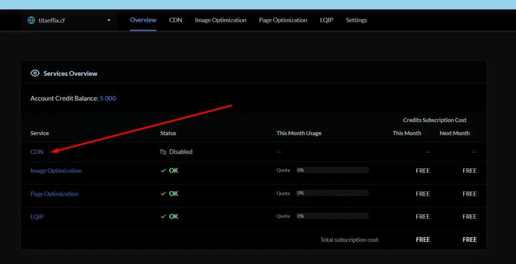Viewport: 516px width, 264px height.
Task: Click the crossed-out Disabled status icon
Action: 163,152
